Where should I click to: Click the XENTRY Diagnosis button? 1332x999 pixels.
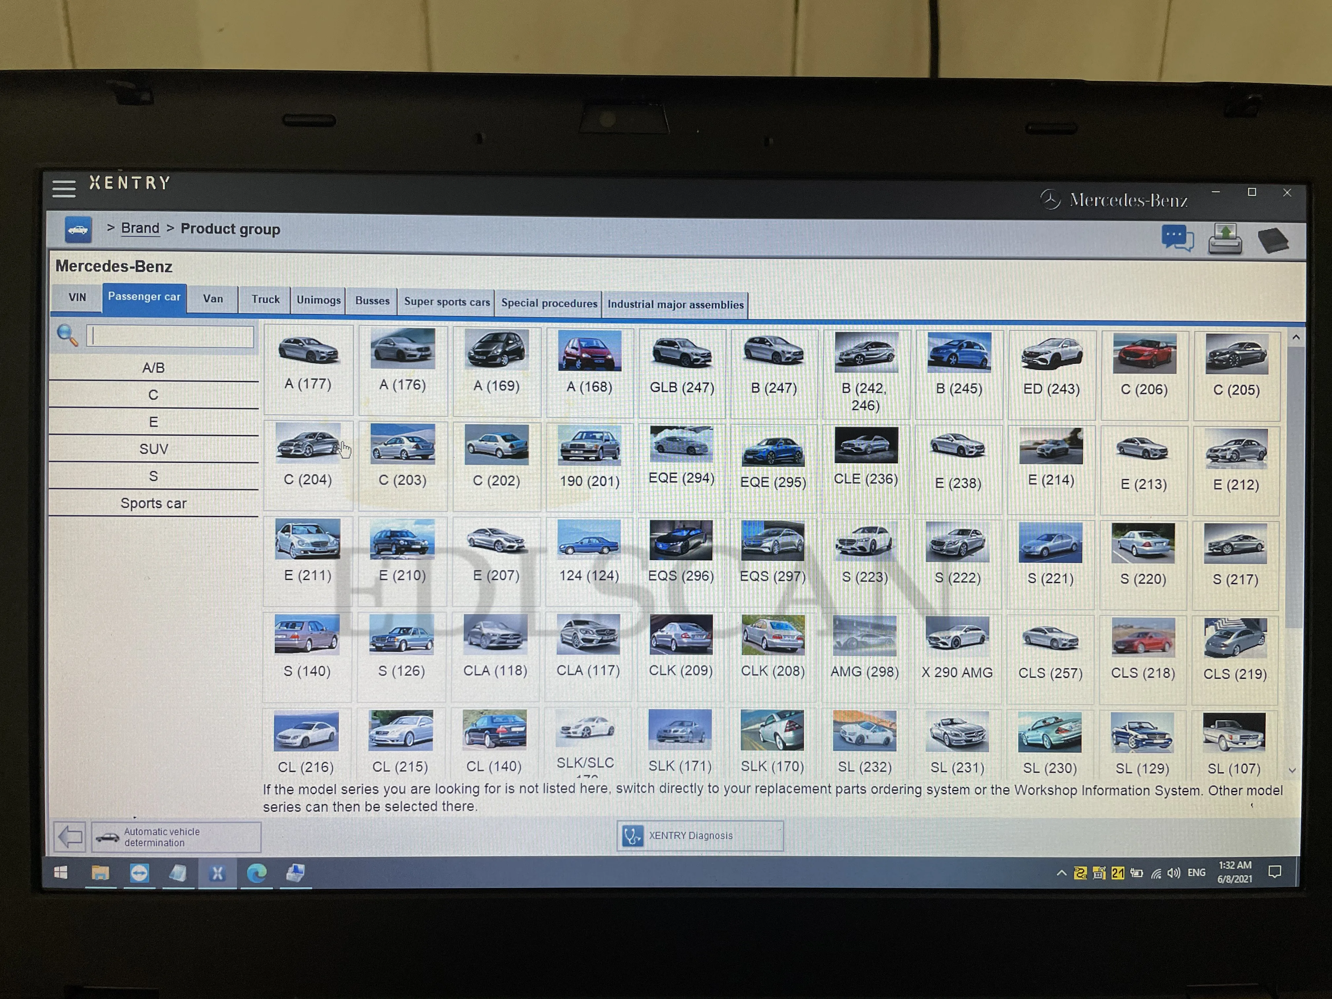(x=700, y=836)
